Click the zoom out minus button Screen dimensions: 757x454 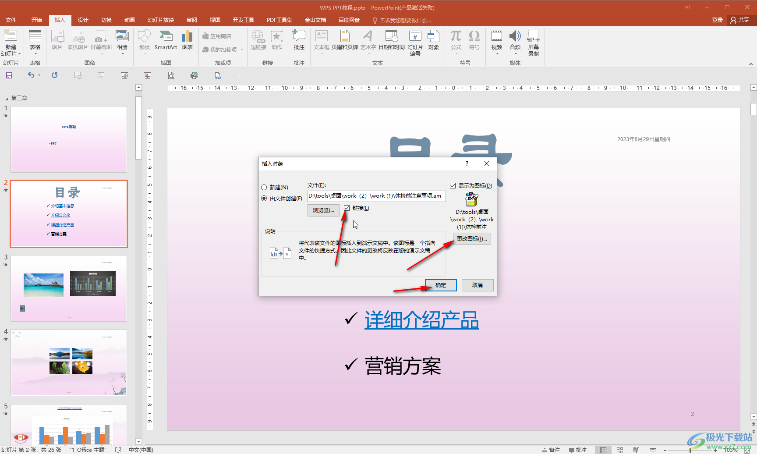coord(665,450)
